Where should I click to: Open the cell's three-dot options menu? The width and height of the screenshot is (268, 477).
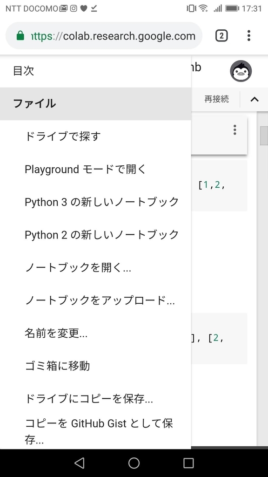(234, 130)
